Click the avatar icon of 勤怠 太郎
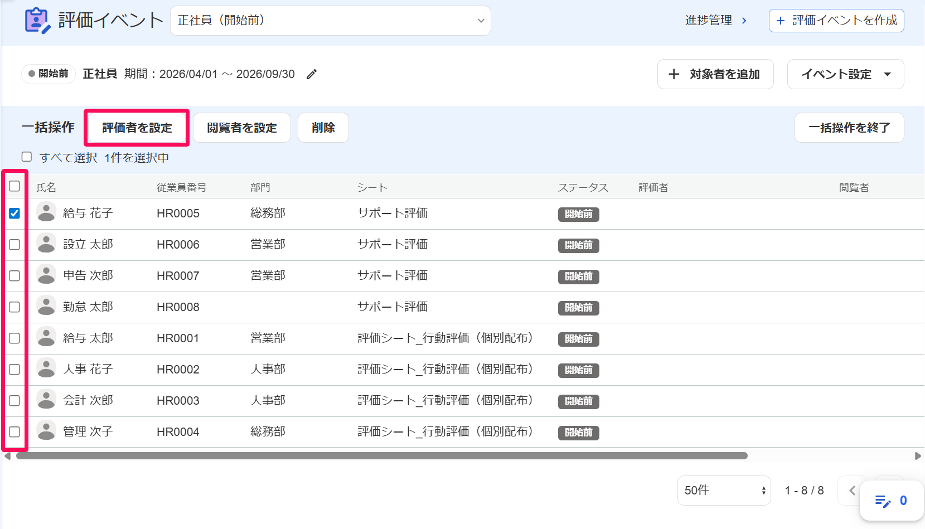The height and width of the screenshot is (529, 925). [46, 305]
